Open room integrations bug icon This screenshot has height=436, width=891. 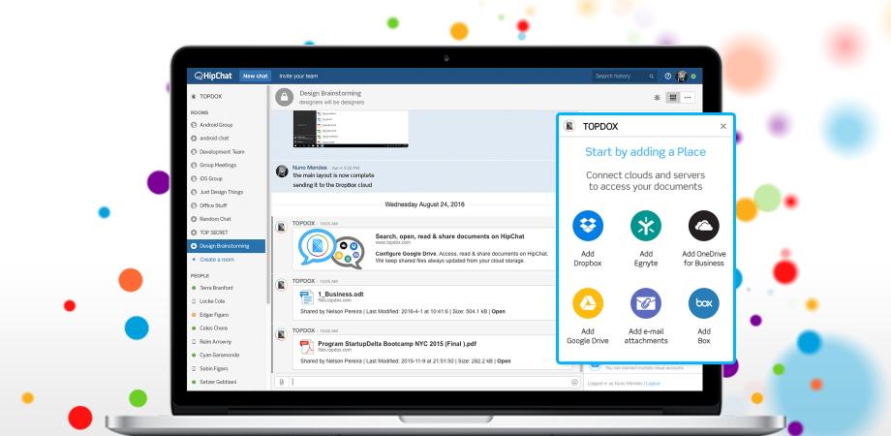pyautogui.click(x=657, y=98)
